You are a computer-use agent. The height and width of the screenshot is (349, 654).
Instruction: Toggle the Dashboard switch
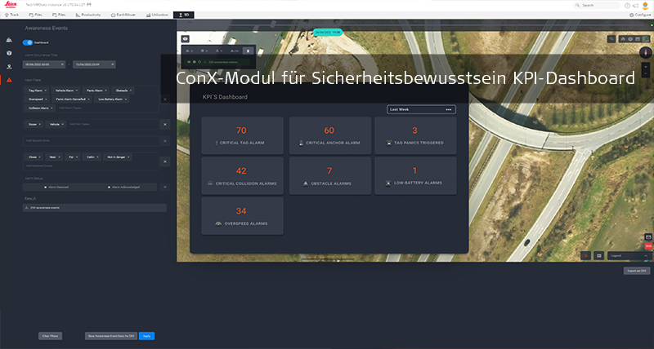click(x=28, y=42)
